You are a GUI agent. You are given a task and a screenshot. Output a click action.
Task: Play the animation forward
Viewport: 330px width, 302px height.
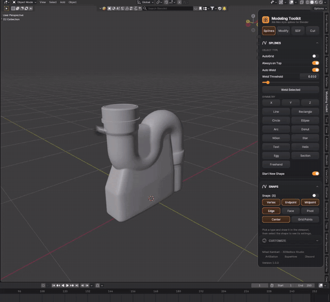pos(68,286)
